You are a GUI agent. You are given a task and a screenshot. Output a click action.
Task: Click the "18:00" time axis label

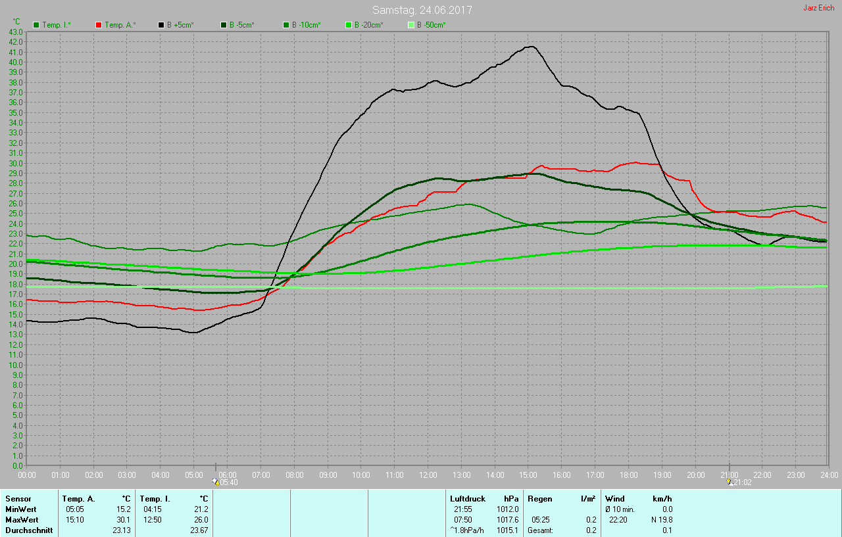pyautogui.click(x=628, y=475)
